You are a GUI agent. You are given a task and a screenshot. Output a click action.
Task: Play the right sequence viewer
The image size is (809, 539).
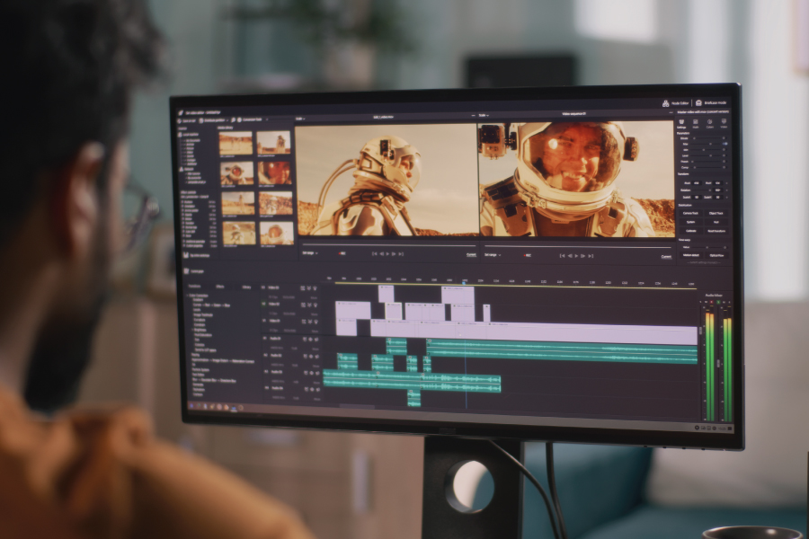[576, 256]
